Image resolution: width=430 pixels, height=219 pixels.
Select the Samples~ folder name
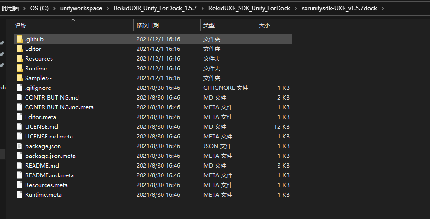tap(39, 78)
